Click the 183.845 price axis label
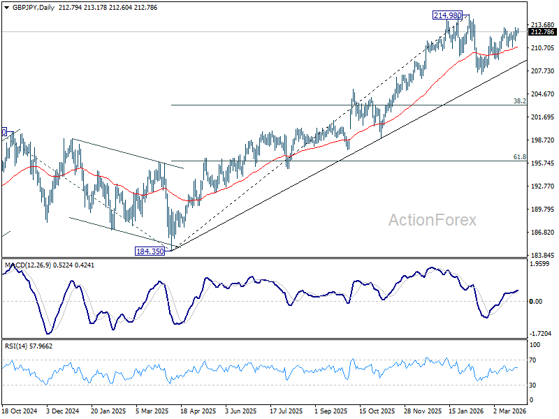The image size is (559, 419). coord(542,255)
